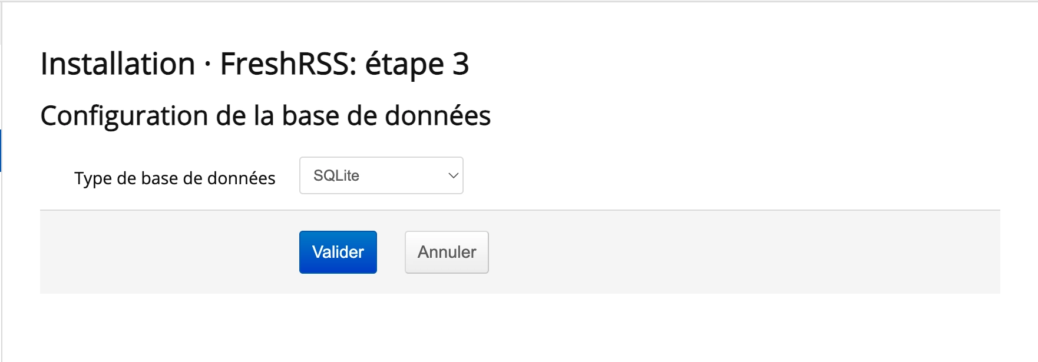Click the word 'FreshRSS' in the title
Screen dimensions: 1038x362
[x=288, y=64]
